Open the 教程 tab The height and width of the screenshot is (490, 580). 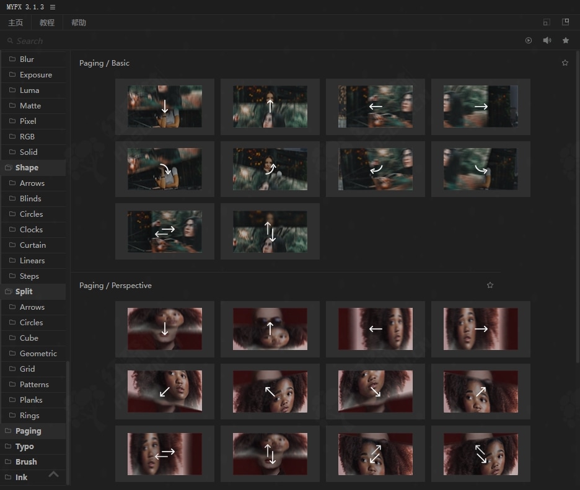[47, 22]
